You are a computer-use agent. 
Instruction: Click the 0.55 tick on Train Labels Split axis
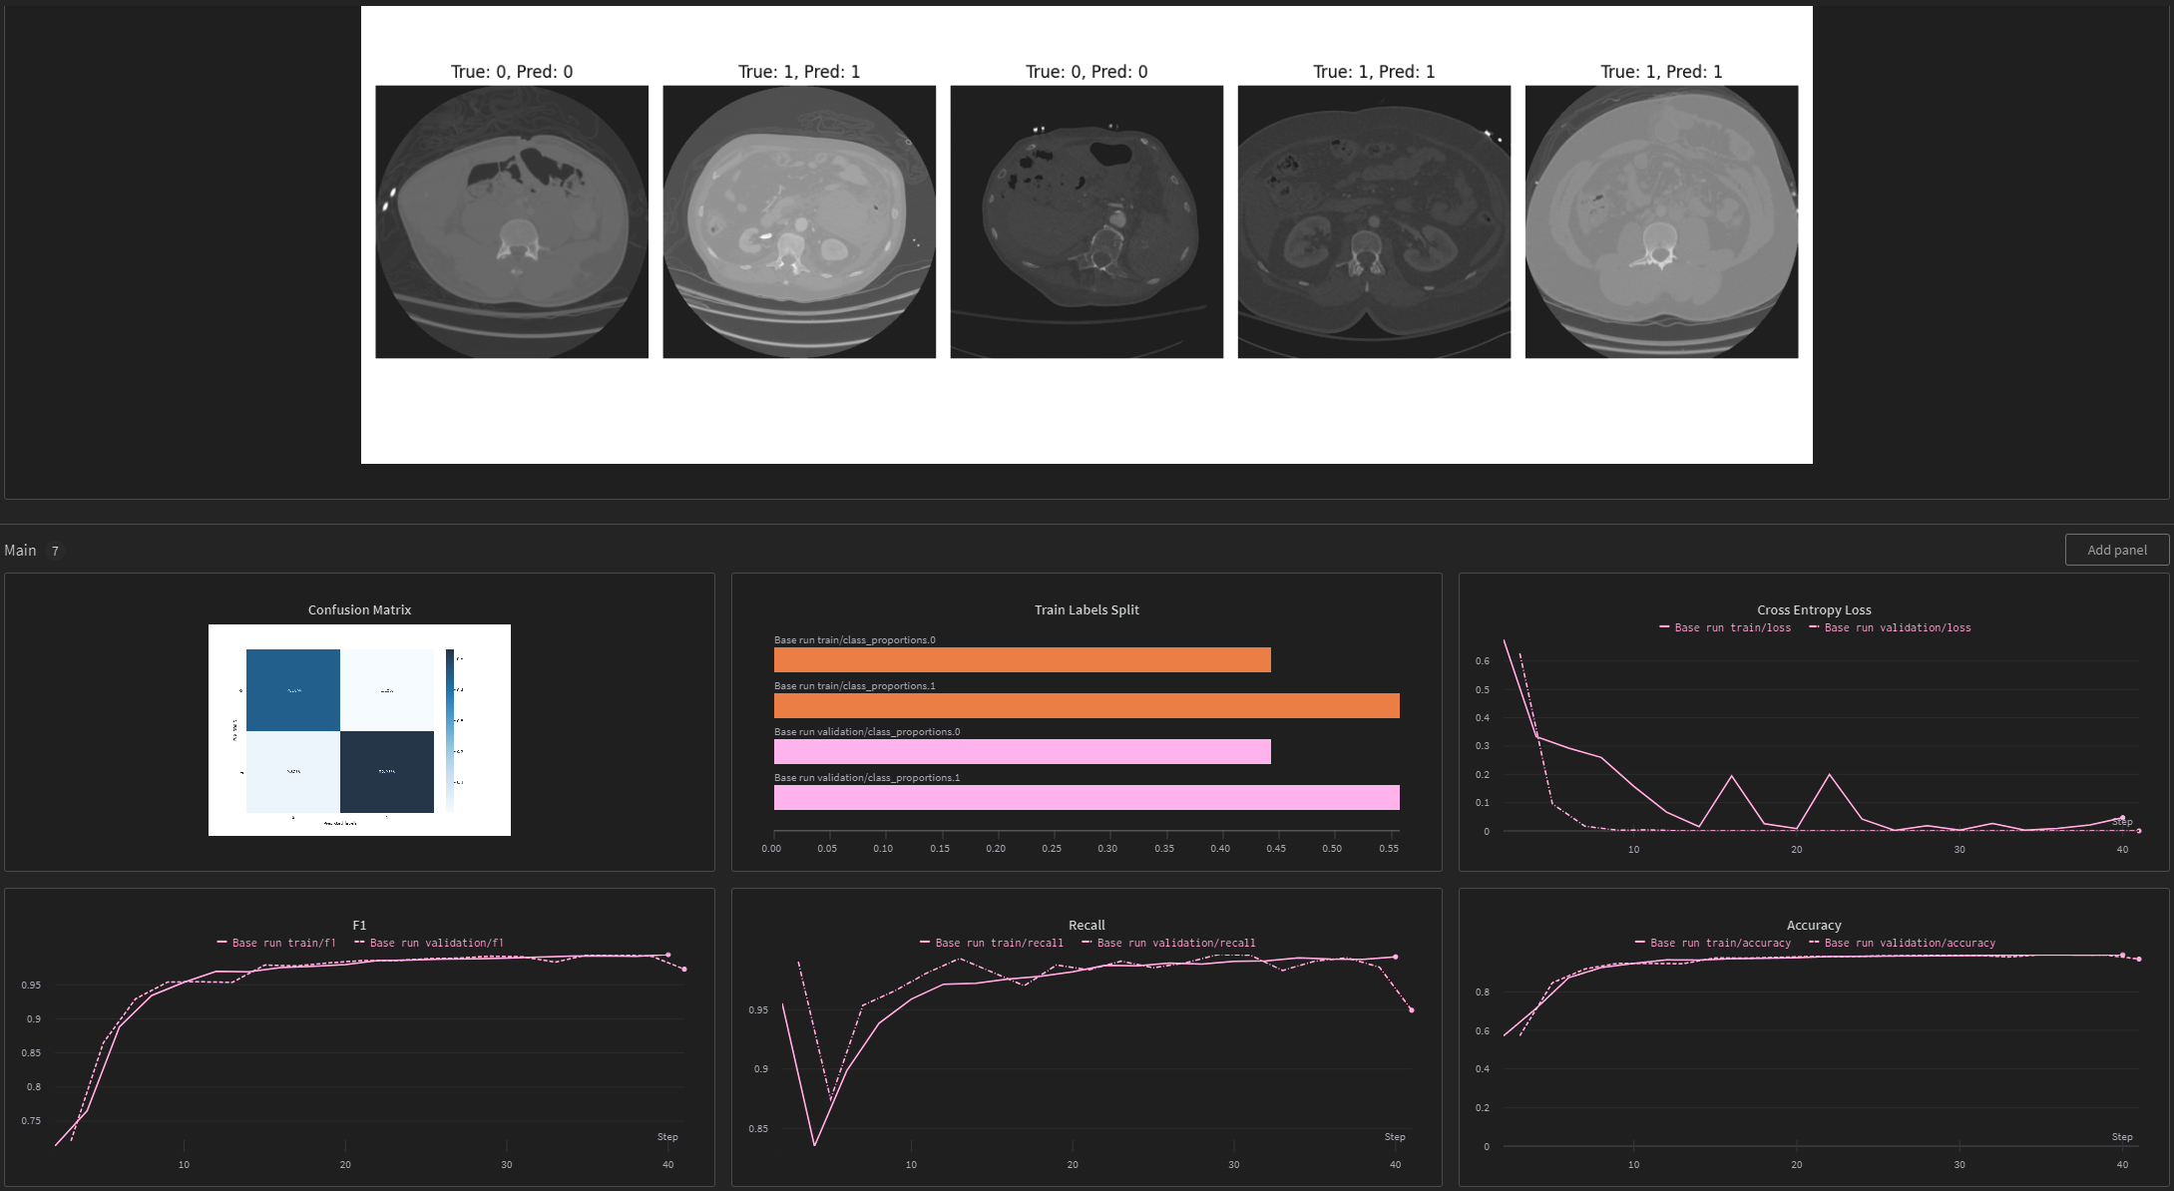(1389, 849)
